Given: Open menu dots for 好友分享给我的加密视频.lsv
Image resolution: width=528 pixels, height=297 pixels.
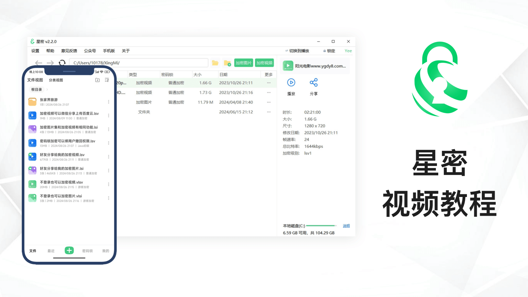Looking at the screenshot, I should pos(109,157).
